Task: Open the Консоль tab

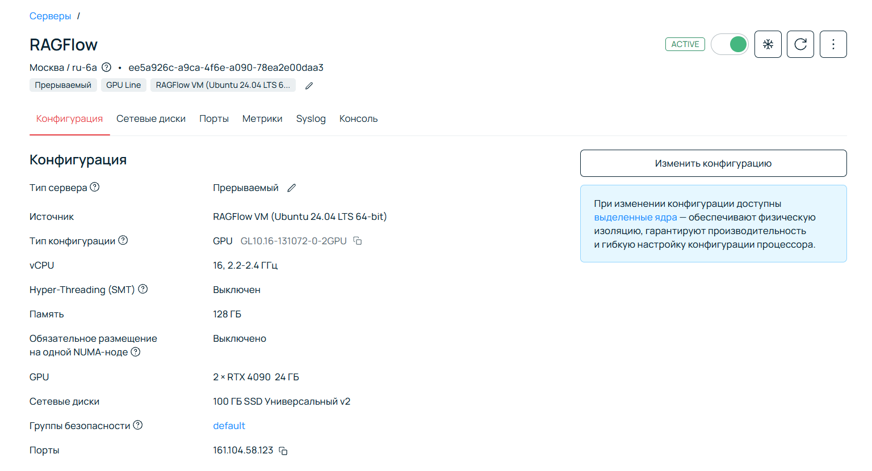Action: [359, 118]
